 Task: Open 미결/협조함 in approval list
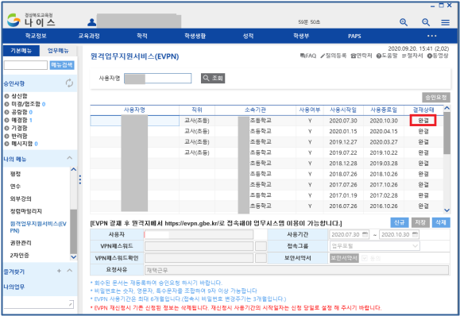25,104
